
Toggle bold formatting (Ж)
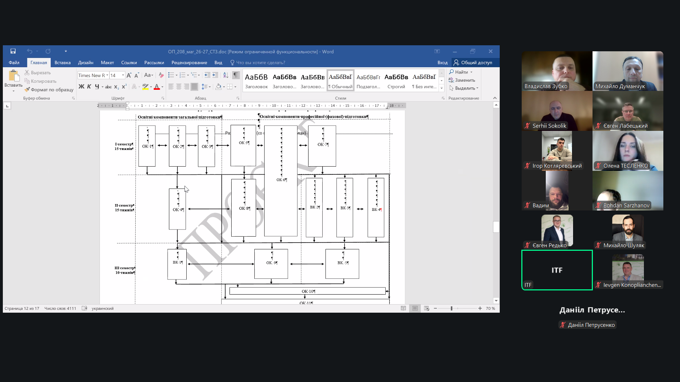pyautogui.click(x=81, y=87)
